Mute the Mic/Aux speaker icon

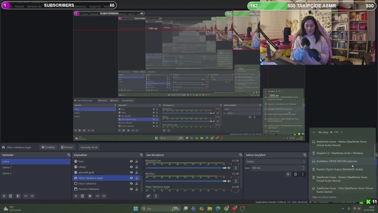coord(229,181)
